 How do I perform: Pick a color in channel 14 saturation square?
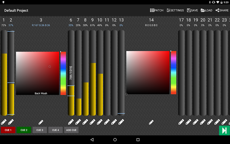[x=148, y=73]
